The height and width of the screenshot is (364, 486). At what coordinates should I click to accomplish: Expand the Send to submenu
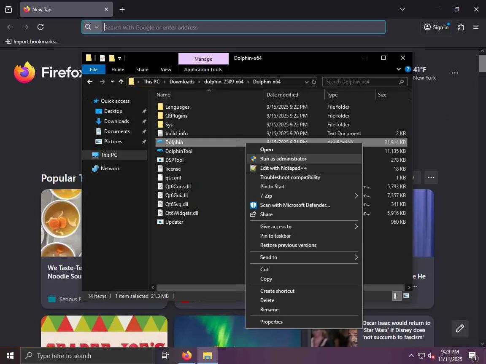point(356,257)
